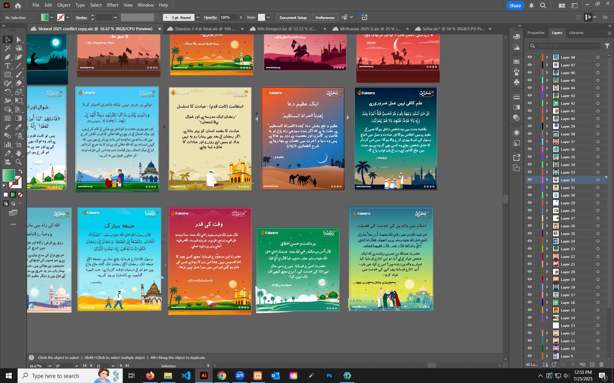
Task: Open the Appearance panel icon
Action: 516,133
